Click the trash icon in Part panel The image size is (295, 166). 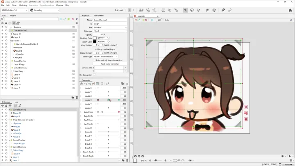pyautogui.click(x=77, y=97)
